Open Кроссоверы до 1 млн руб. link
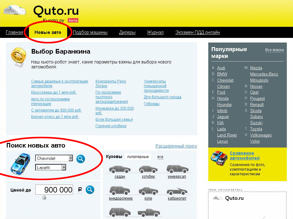Screen dimensions: 293x219 (x=54, y=92)
